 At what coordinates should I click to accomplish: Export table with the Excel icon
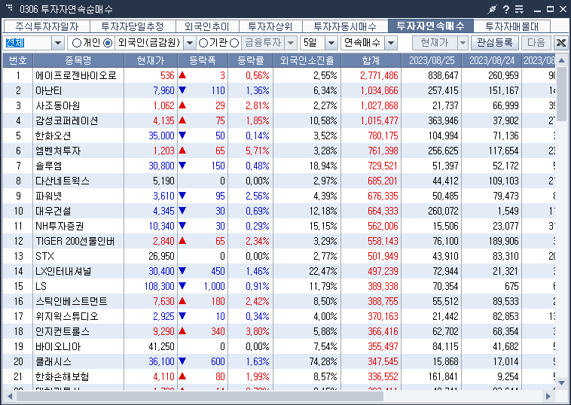tap(560, 43)
